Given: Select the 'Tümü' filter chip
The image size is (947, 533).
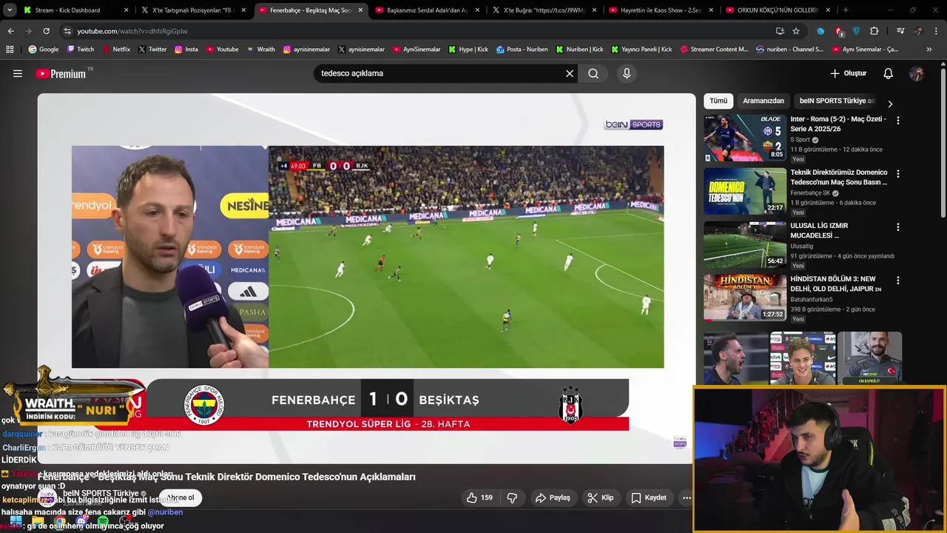Looking at the screenshot, I should 718,101.
